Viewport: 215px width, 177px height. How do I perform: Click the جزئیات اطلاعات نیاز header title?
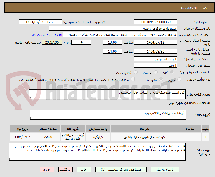coord(193,8)
